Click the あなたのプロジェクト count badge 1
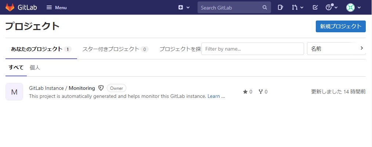This screenshot has width=372, height=147. click(68, 49)
